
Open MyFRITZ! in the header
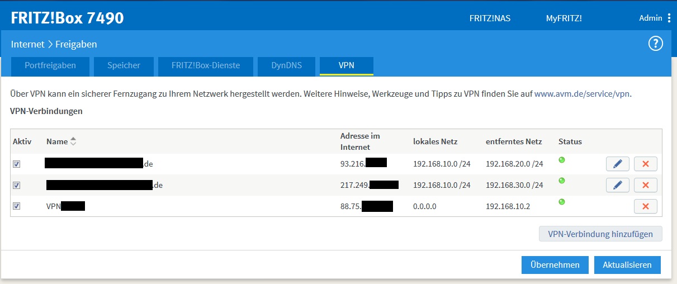pyautogui.click(x=564, y=18)
